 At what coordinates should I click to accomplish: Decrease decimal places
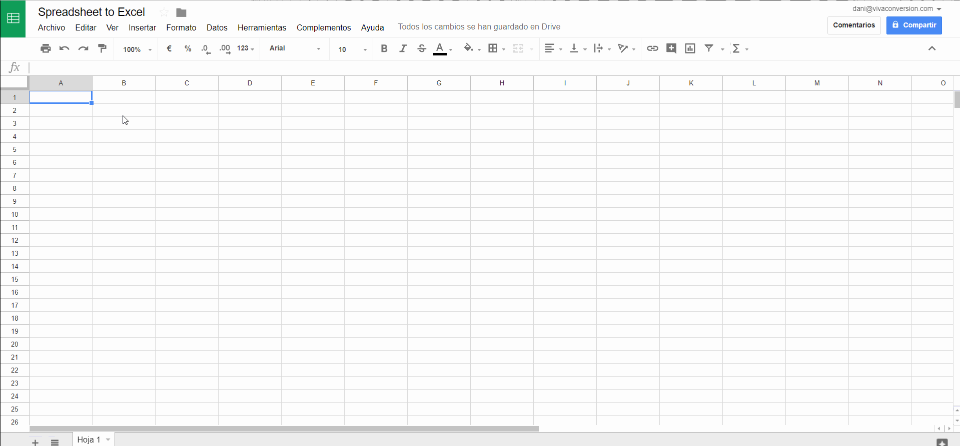(x=206, y=49)
